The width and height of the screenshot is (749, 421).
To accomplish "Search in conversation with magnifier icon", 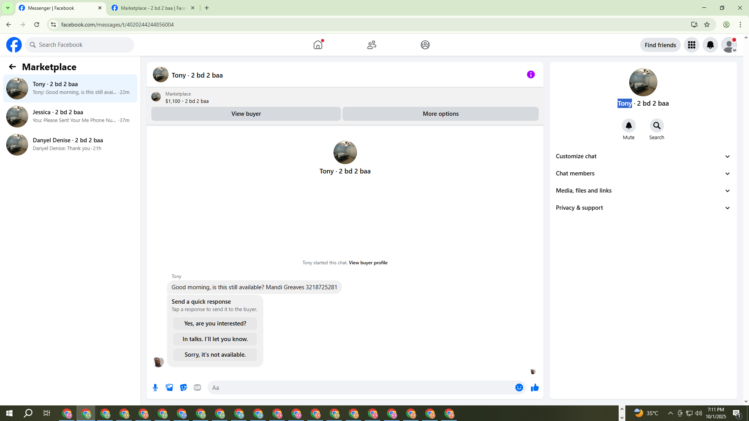I will [657, 126].
